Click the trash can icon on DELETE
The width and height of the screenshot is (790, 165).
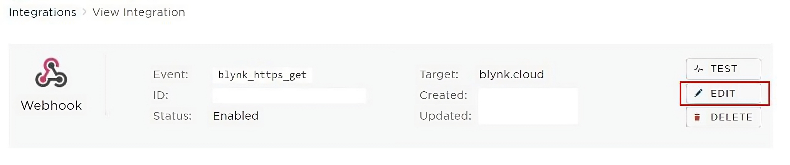tap(697, 117)
